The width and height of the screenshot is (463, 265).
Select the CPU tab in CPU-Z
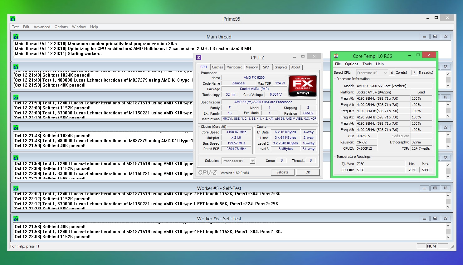203,67
